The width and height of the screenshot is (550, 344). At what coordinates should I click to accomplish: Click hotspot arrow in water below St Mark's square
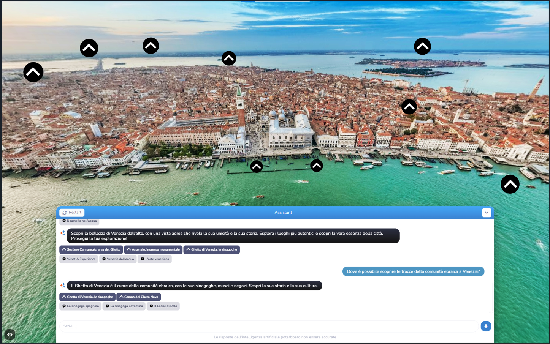pos(257,166)
